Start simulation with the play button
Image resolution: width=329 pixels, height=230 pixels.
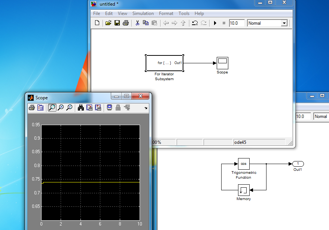(215, 23)
